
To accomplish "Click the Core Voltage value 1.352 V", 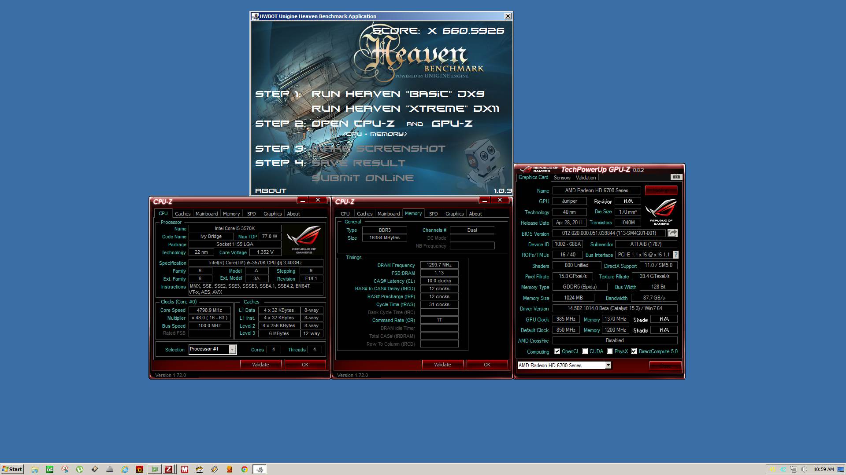I will point(265,252).
